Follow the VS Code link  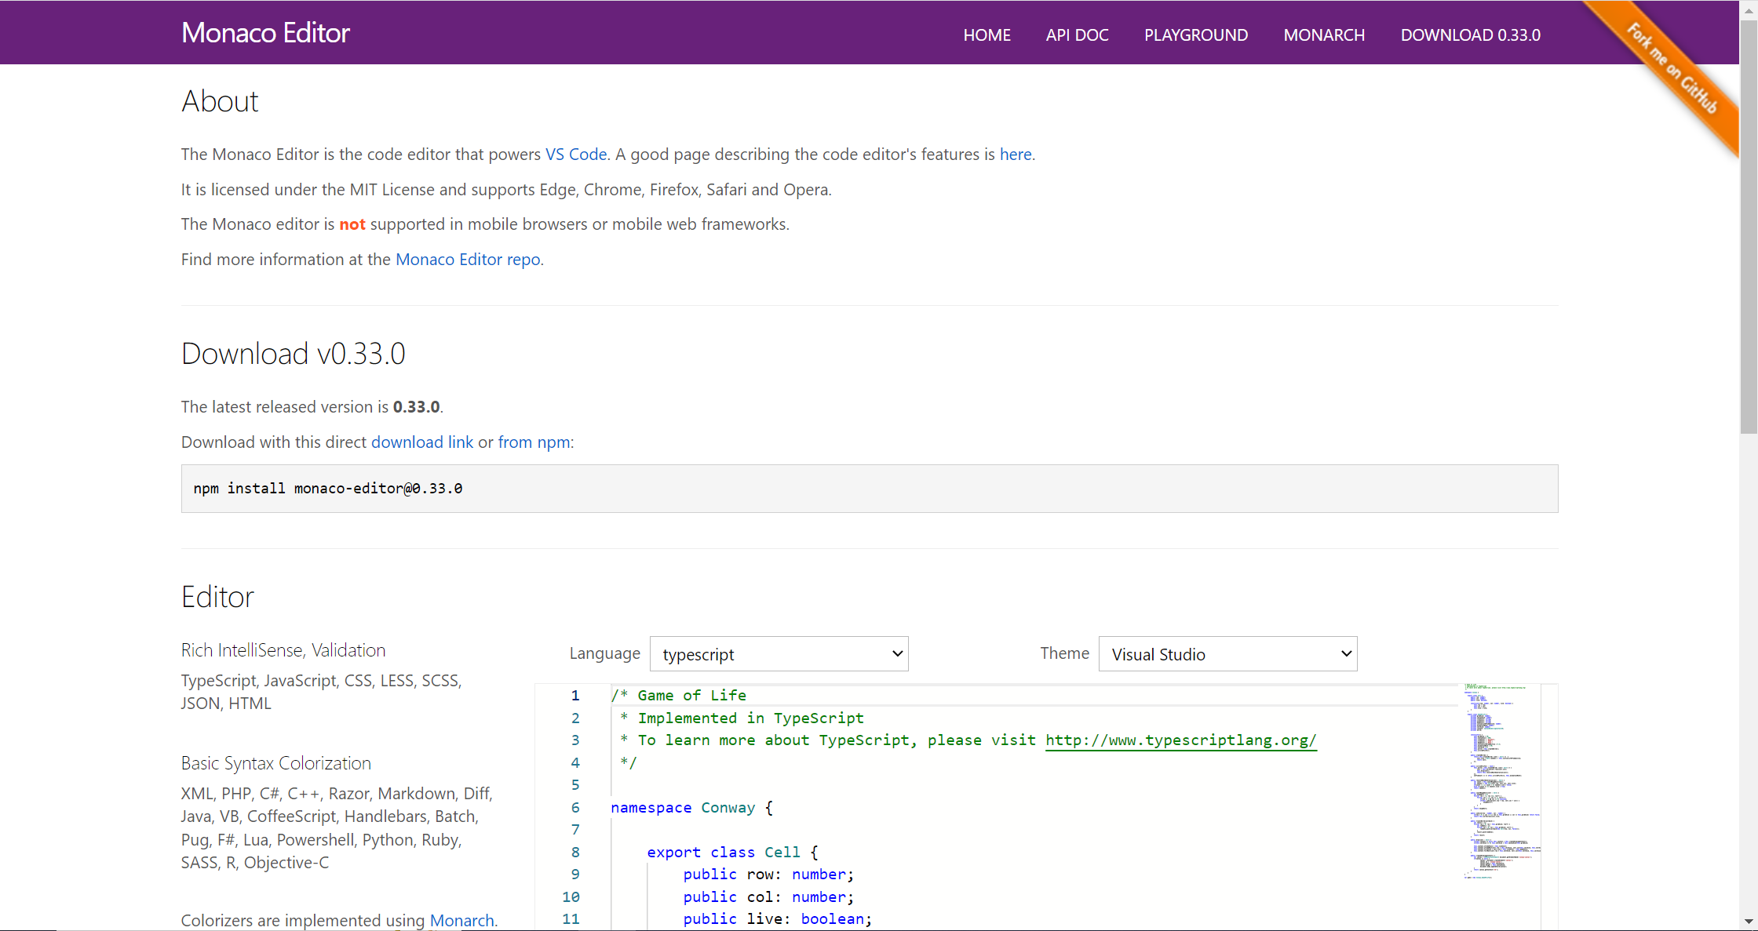[576, 155]
